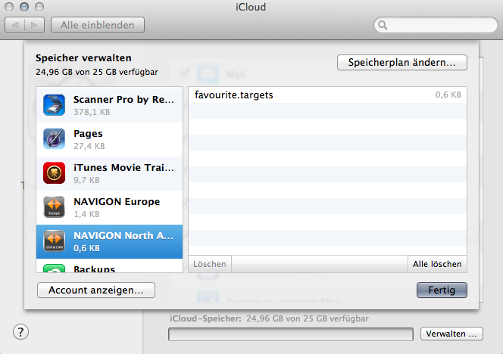Click the Pages app icon
Viewport: 503px width, 354px height.
(x=54, y=138)
